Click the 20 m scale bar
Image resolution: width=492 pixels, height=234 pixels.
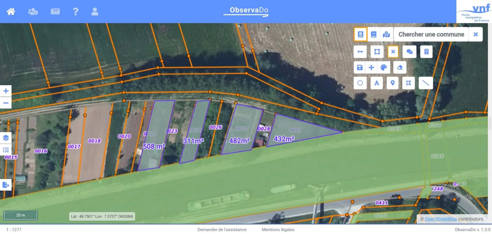click(x=20, y=215)
